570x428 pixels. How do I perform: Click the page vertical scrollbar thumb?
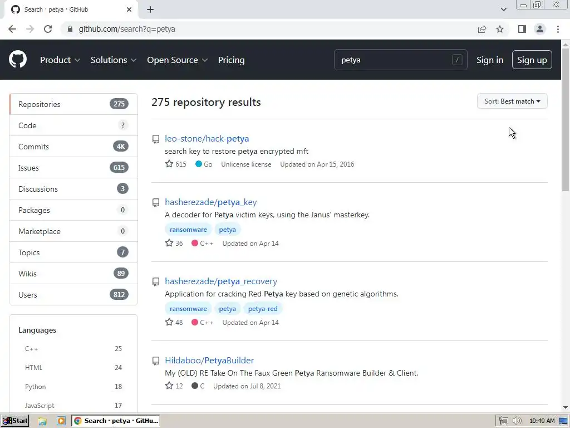tap(566, 119)
